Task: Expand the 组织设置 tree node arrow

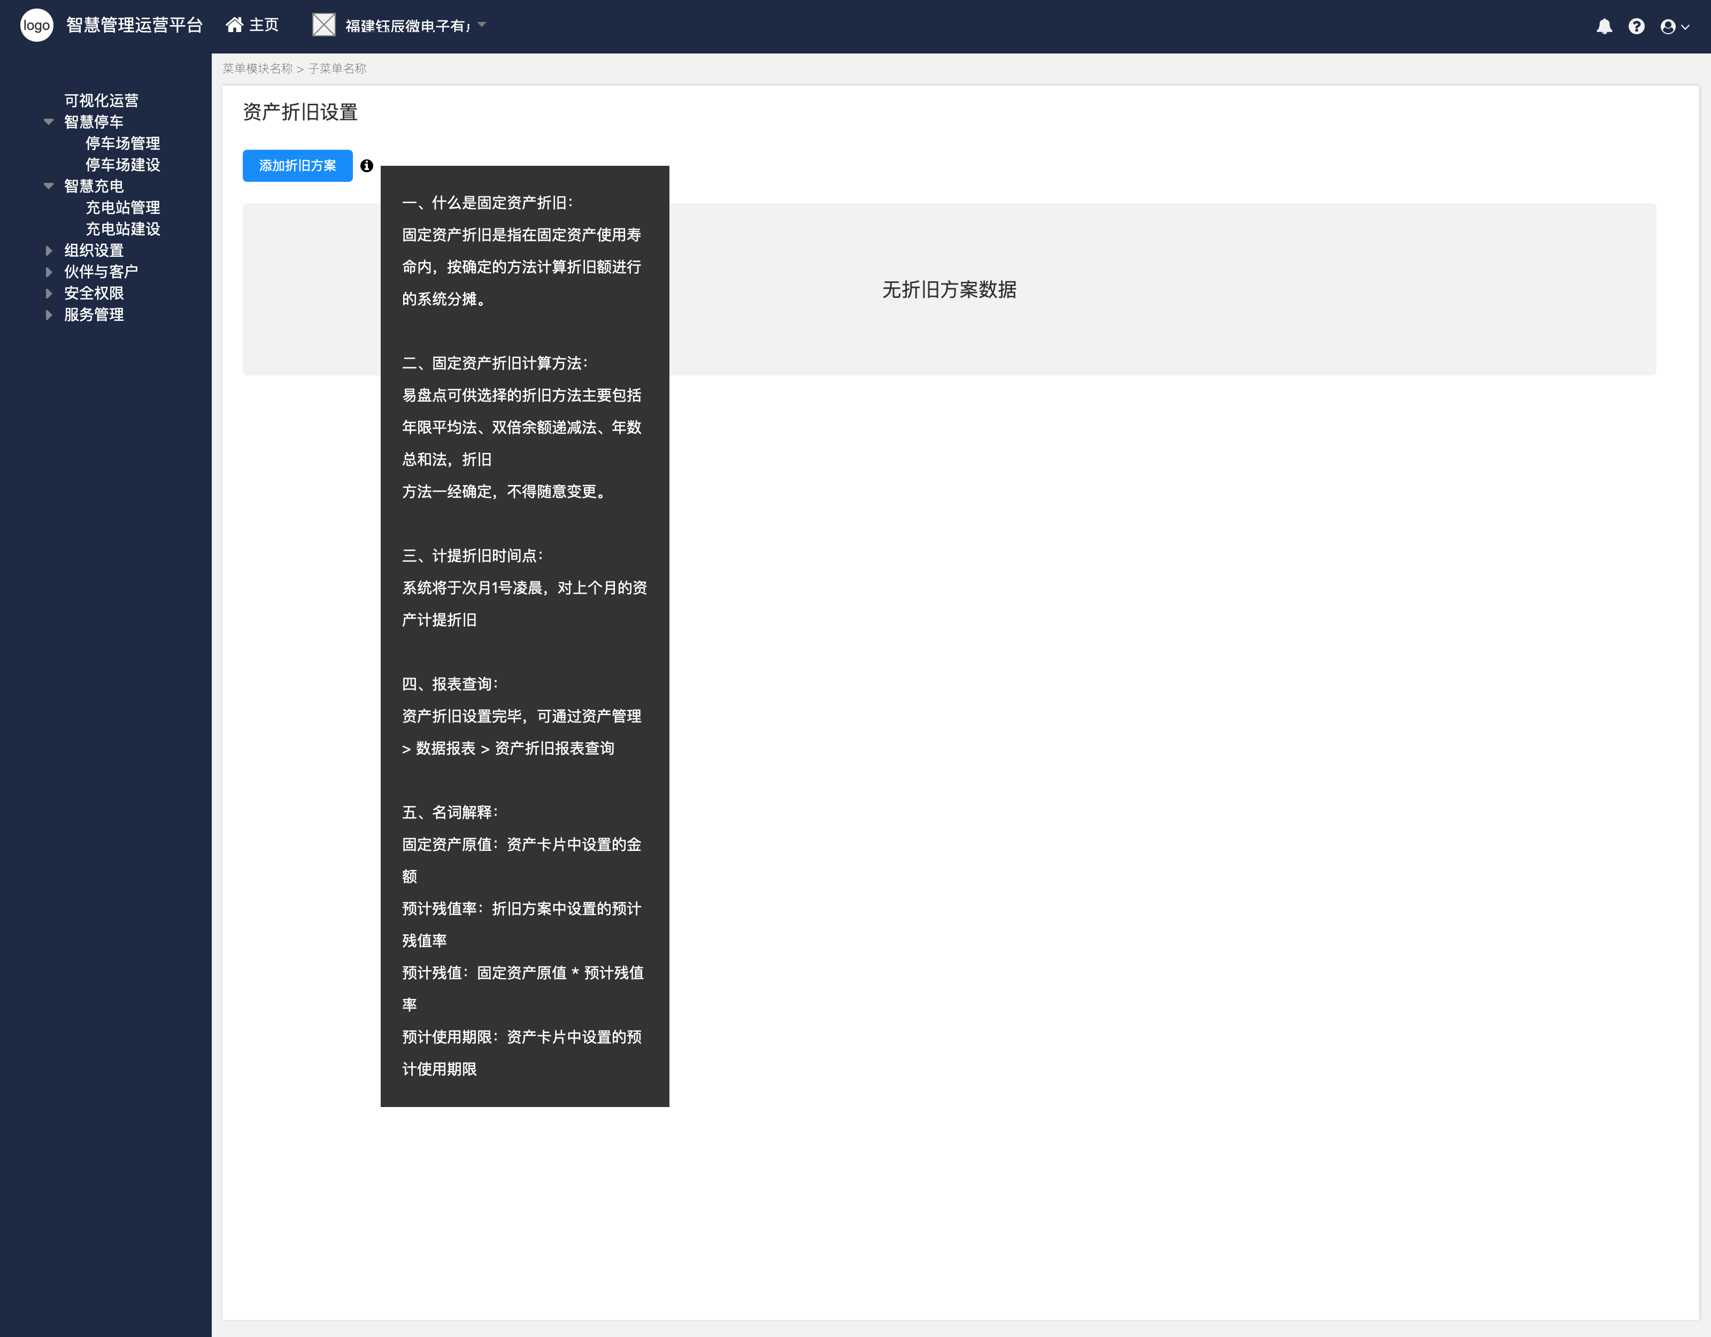Action: click(49, 251)
